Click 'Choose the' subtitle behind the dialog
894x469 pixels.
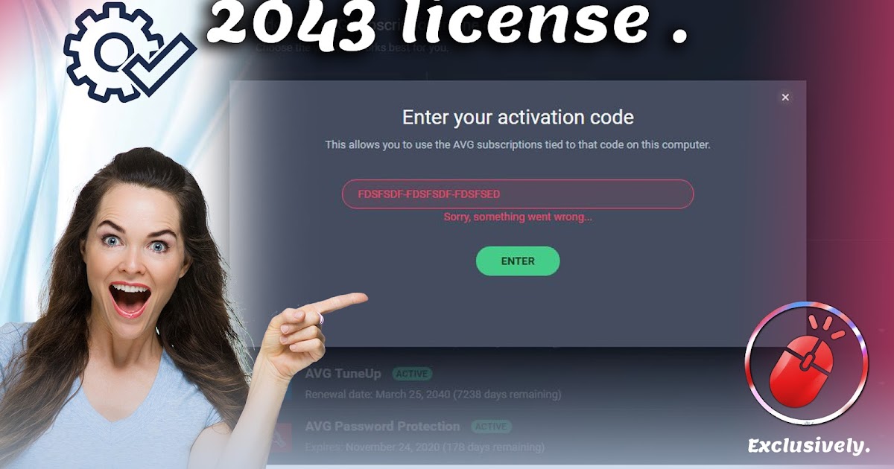tap(279, 48)
